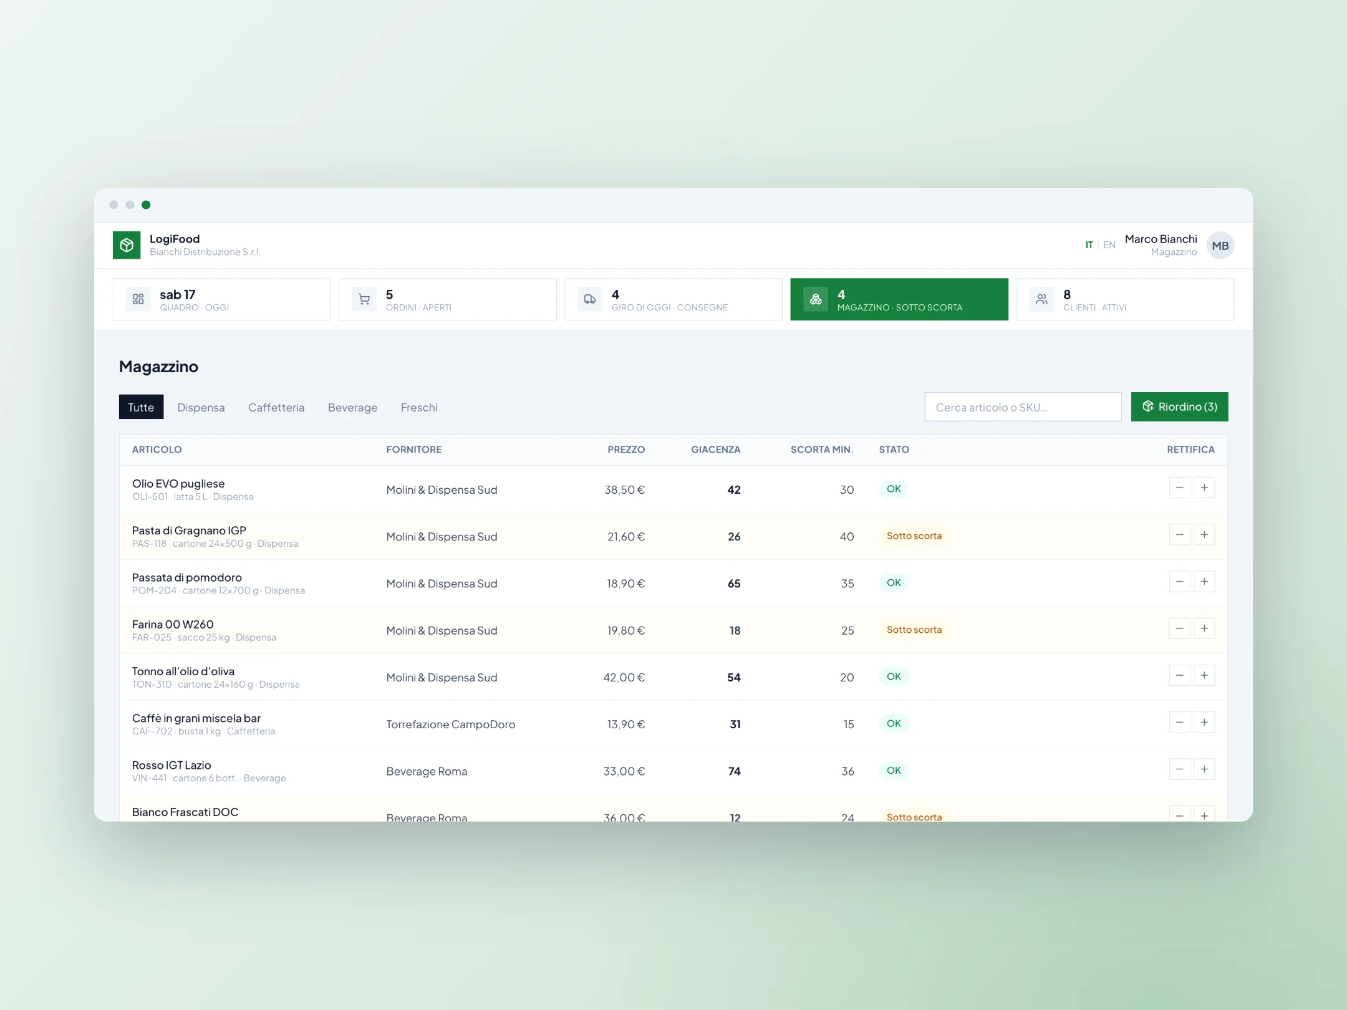Show the Freschi category tab
Viewport: 1347px width, 1010px height.
[419, 407]
